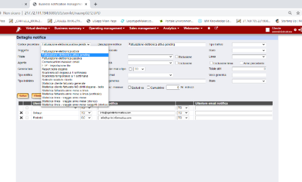Open the Operating management menu
This screenshot has height=182, width=302.
107,28
